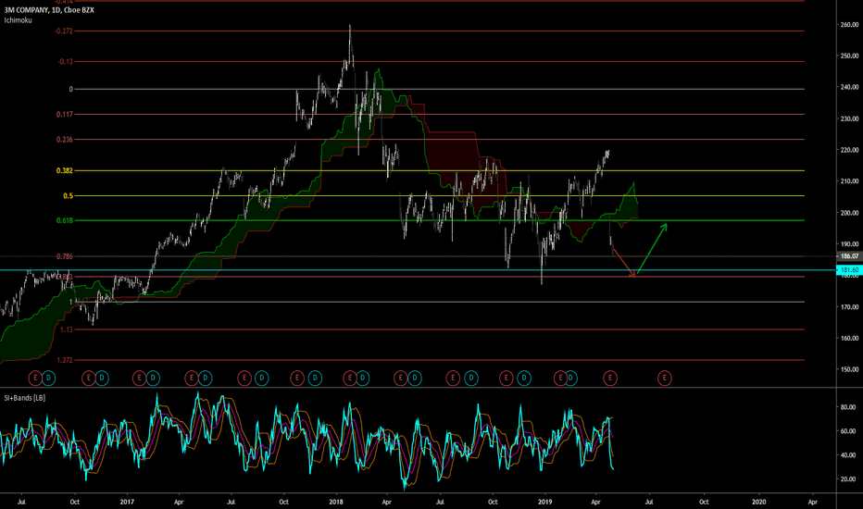Open the October 2016 earnings E marker
863x509 pixels.
coord(88,378)
